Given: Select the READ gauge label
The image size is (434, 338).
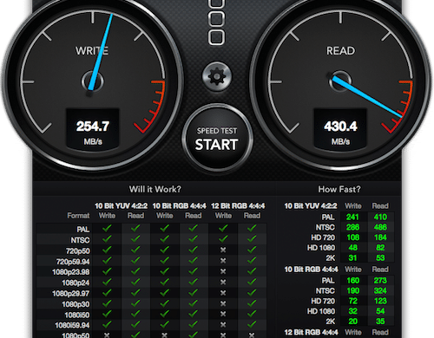Looking at the screenshot, I should click(x=340, y=51).
